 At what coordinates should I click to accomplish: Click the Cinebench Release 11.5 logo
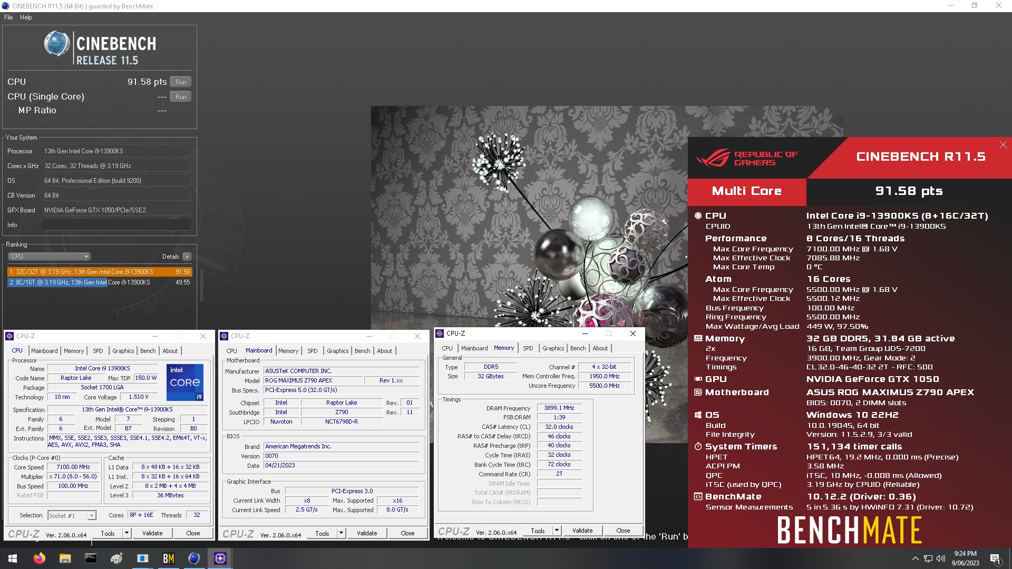(100, 48)
